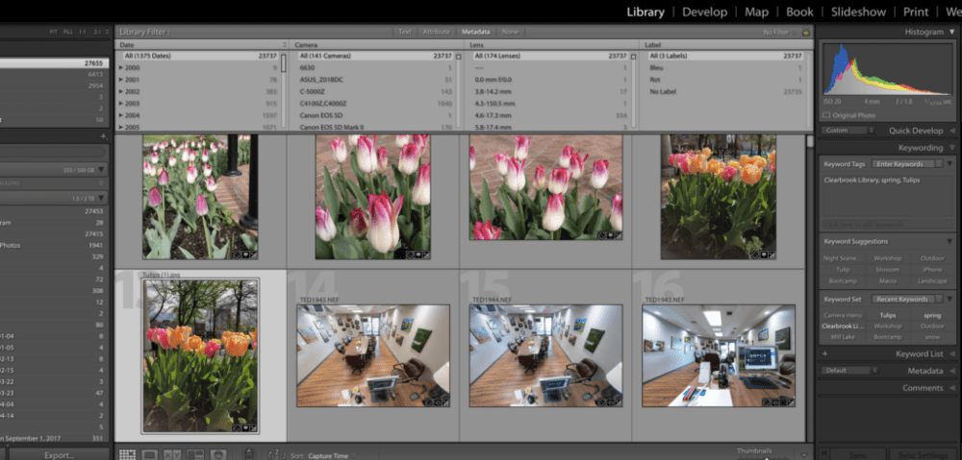Viewport: 962px width, 460px height.
Task: Open Date column options menu icon
Action: coord(284,45)
